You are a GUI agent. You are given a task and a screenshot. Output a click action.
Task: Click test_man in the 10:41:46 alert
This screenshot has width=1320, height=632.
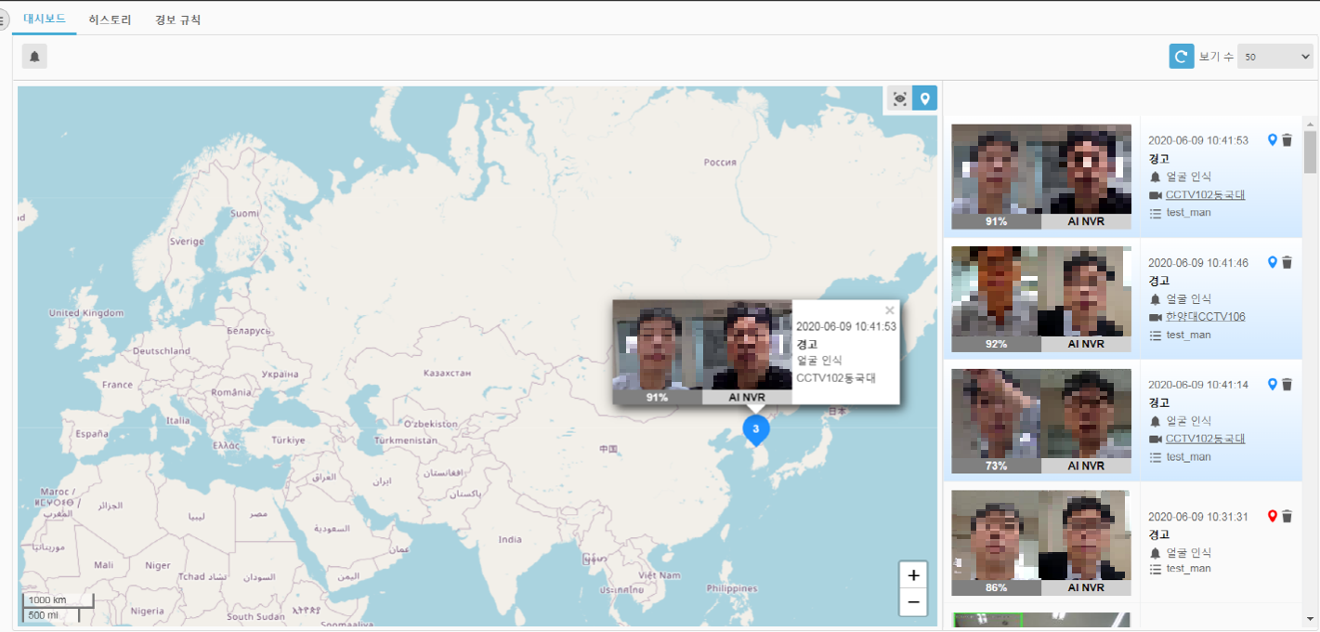click(x=1189, y=335)
